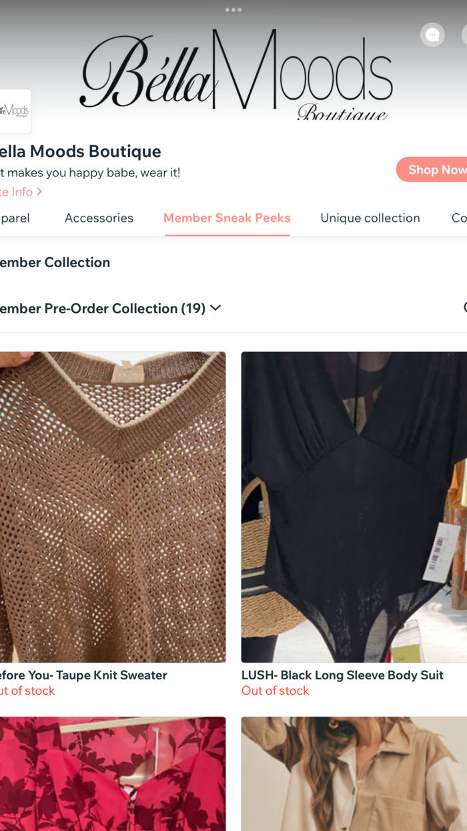Open the Before You- Taupe Knit Sweater product title
This screenshot has height=831, width=467.
tap(83, 675)
